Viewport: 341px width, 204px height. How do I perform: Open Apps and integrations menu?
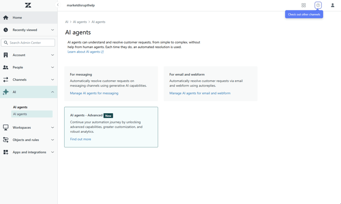click(30, 152)
